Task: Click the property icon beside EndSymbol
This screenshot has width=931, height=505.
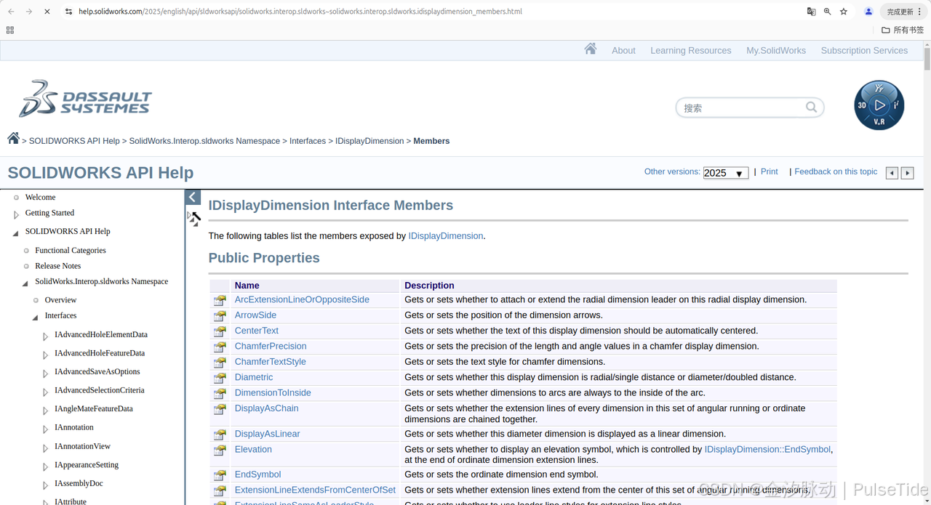Action: 220,475
